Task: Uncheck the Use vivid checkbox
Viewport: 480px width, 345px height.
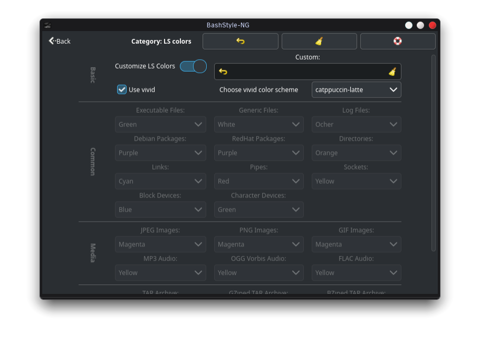Action: point(121,90)
